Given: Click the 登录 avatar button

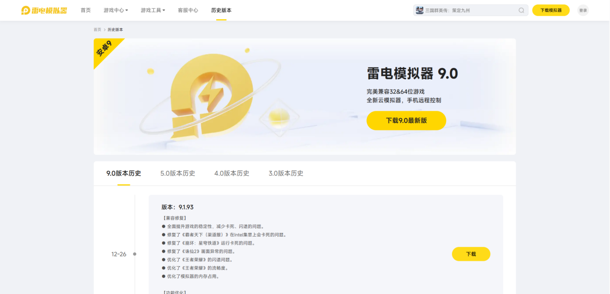Looking at the screenshot, I should point(583,10).
